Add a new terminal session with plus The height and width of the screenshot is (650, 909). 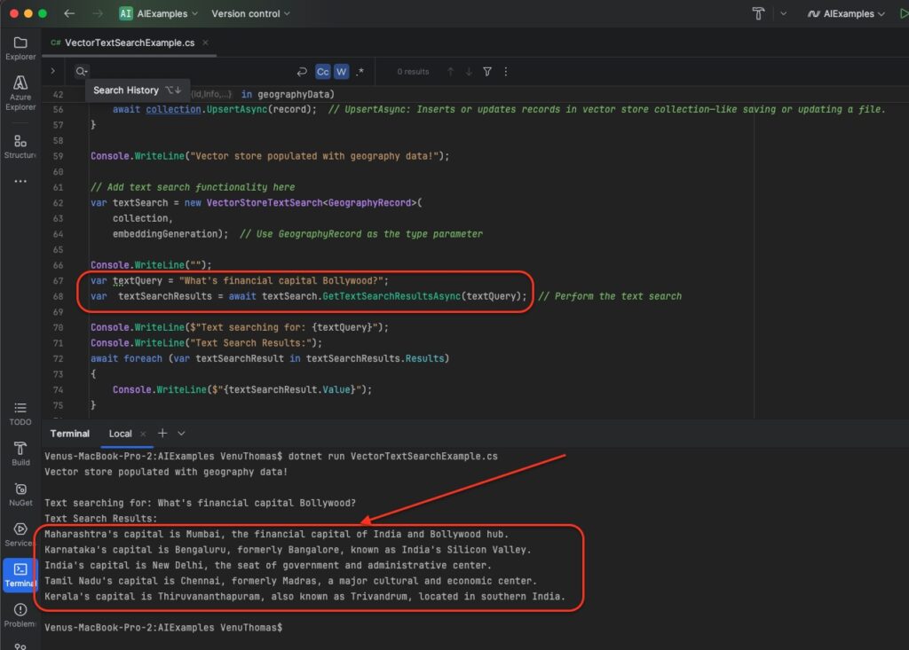162,433
